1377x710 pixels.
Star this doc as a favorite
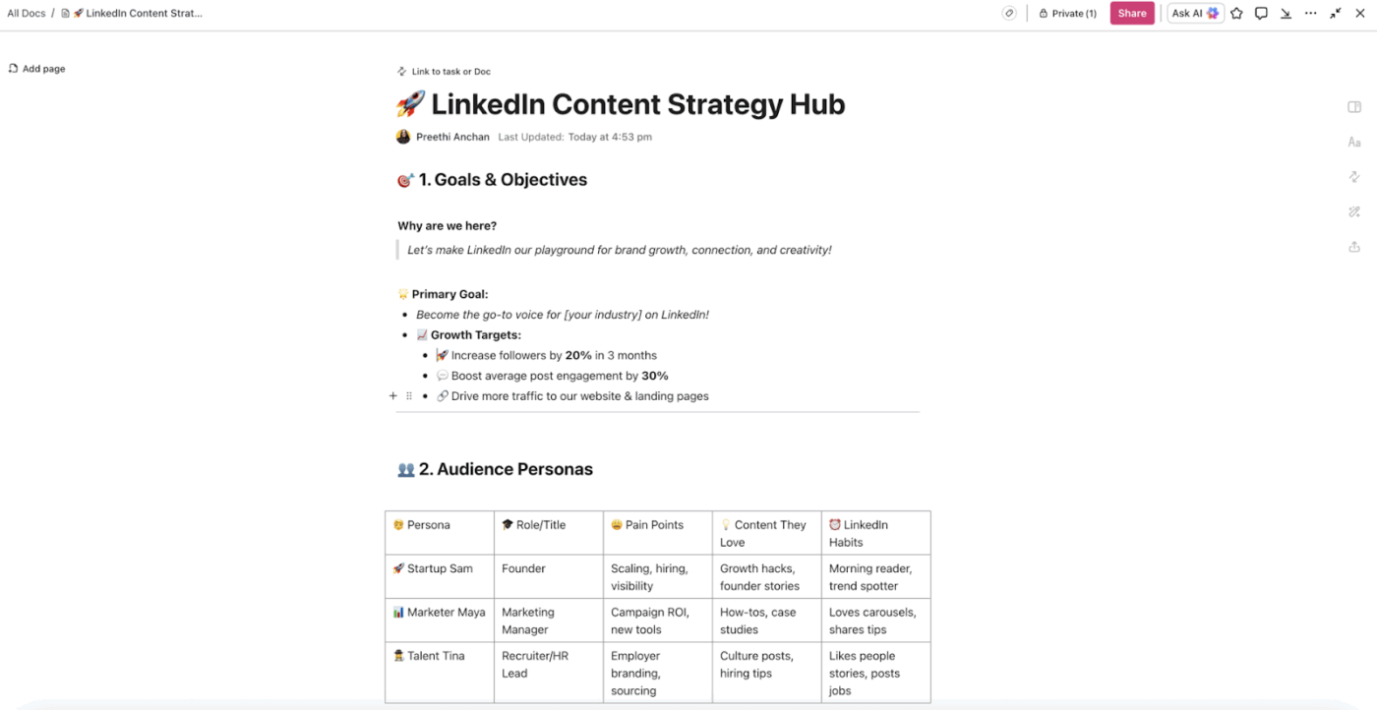(x=1236, y=13)
